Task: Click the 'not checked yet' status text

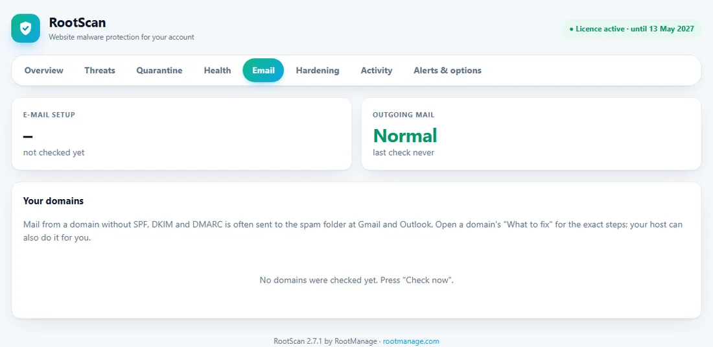Action: click(54, 153)
